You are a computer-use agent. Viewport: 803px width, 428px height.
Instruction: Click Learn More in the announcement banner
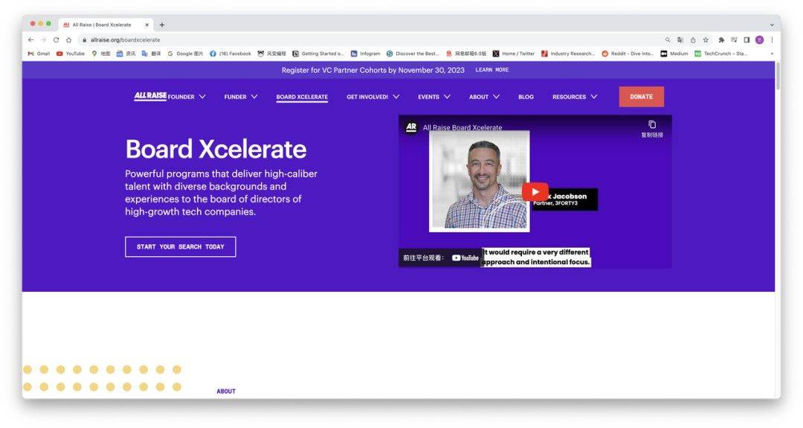click(491, 70)
